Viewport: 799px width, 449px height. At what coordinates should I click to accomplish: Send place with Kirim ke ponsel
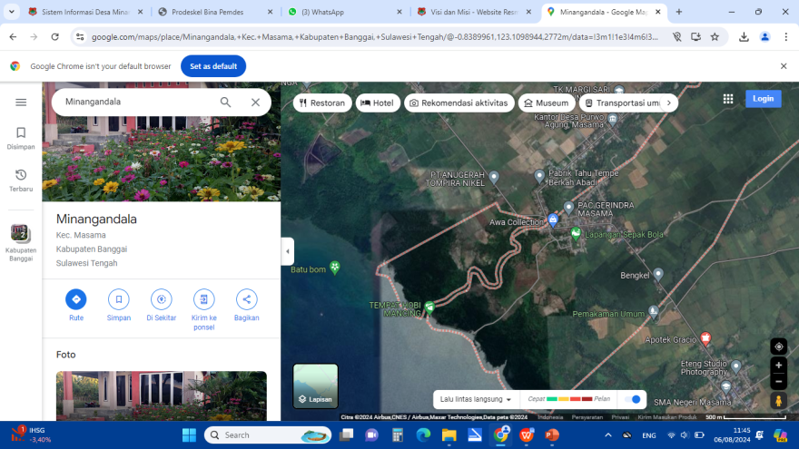click(x=203, y=309)
